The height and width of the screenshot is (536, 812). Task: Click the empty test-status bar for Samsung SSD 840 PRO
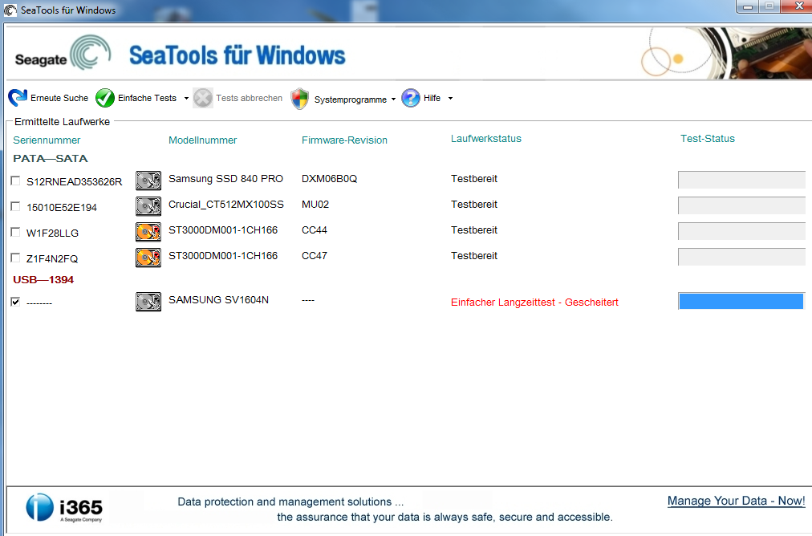tap(741, 180)
